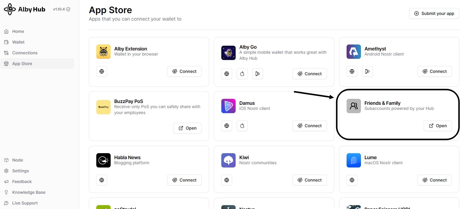Open the Lume website globe icon
The height and width of the screenshot is (209, 465).
tap(352, 180)
